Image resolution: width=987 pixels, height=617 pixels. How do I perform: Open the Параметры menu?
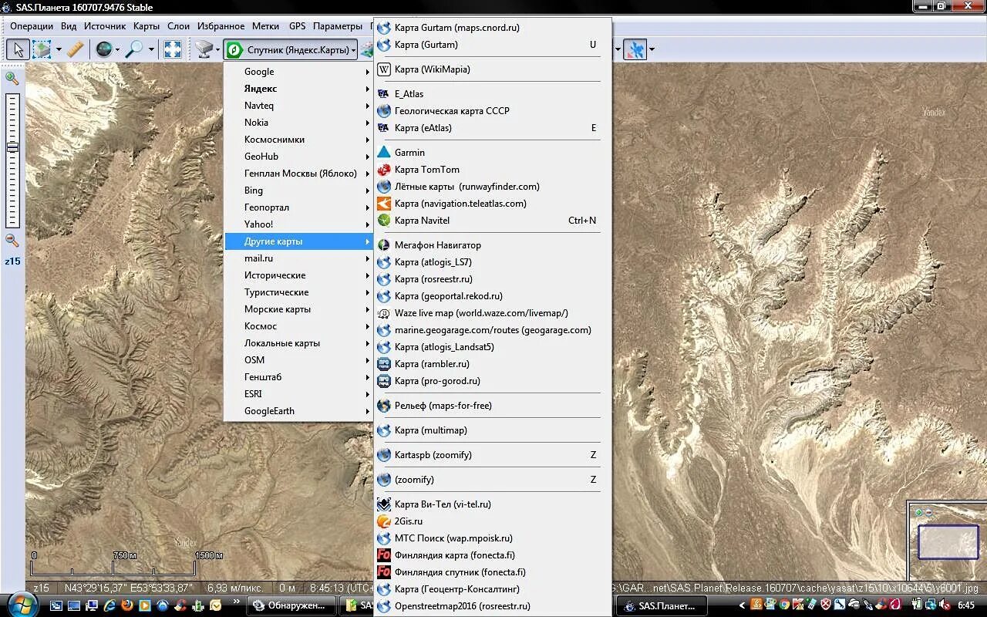338,26
